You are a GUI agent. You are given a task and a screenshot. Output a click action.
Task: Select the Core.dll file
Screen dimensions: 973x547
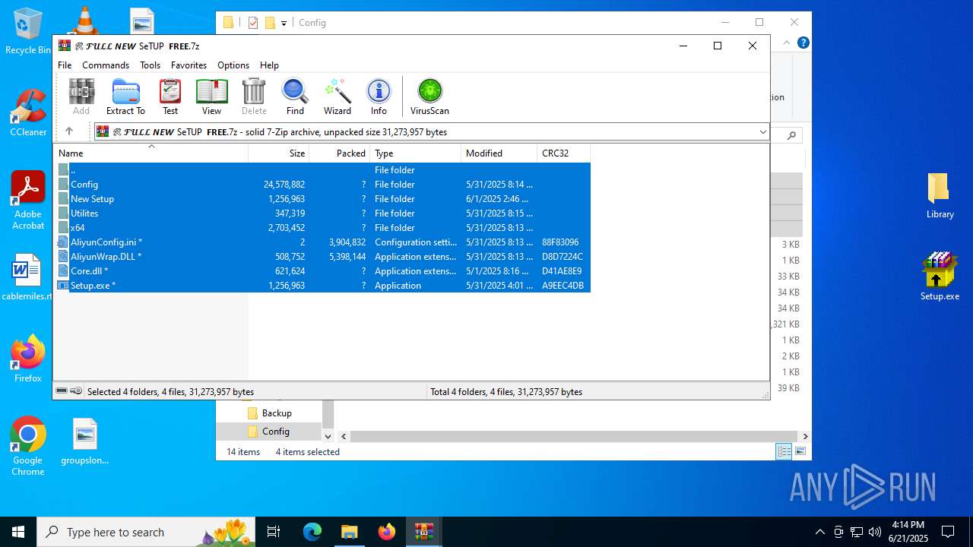tap(322, 271)
